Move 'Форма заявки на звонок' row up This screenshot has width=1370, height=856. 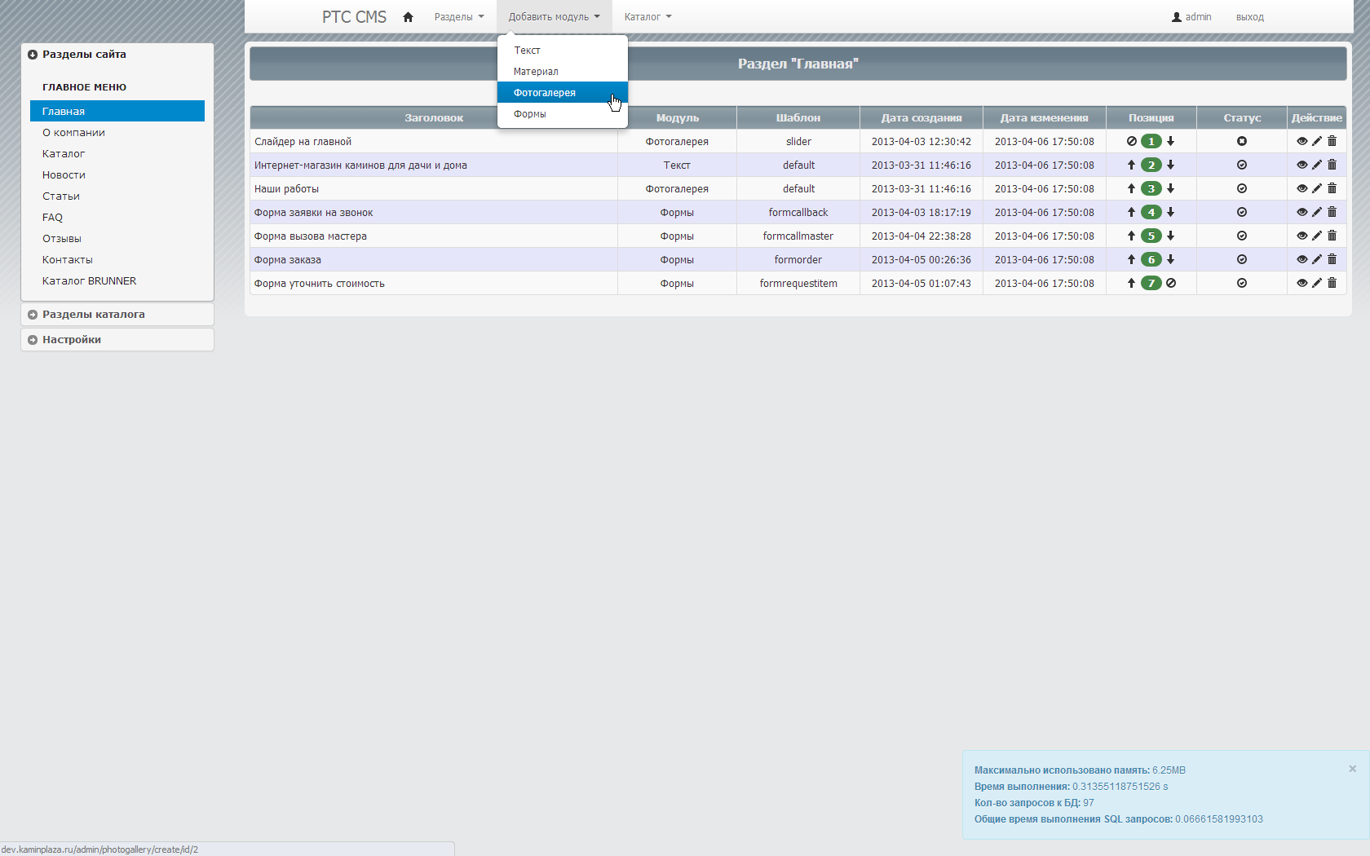[1131, 212]
